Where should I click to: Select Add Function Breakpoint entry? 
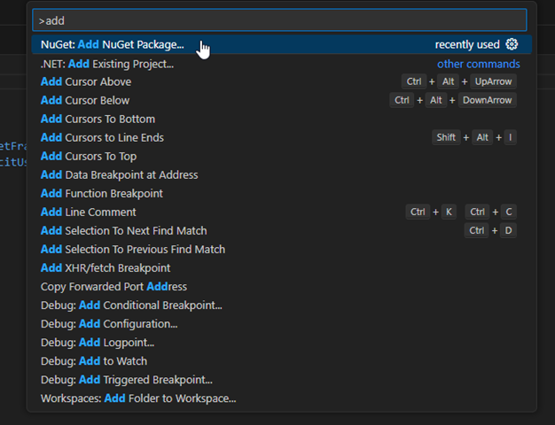pyautogui.click(x=281, y=193)
